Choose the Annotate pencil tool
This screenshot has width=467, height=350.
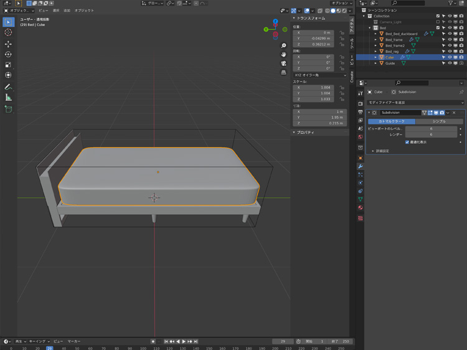(x=8, y=87)
